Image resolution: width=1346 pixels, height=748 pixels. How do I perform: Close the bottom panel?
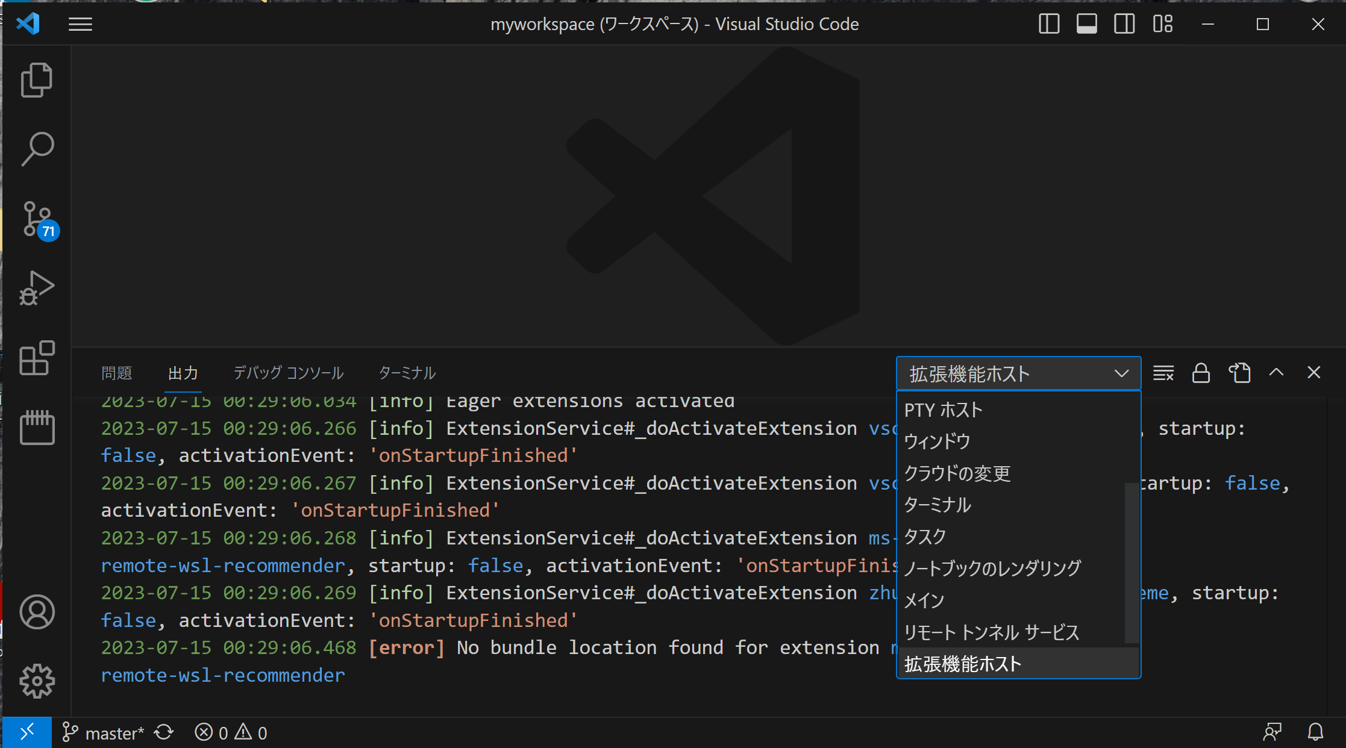[x=1314, y=373]
